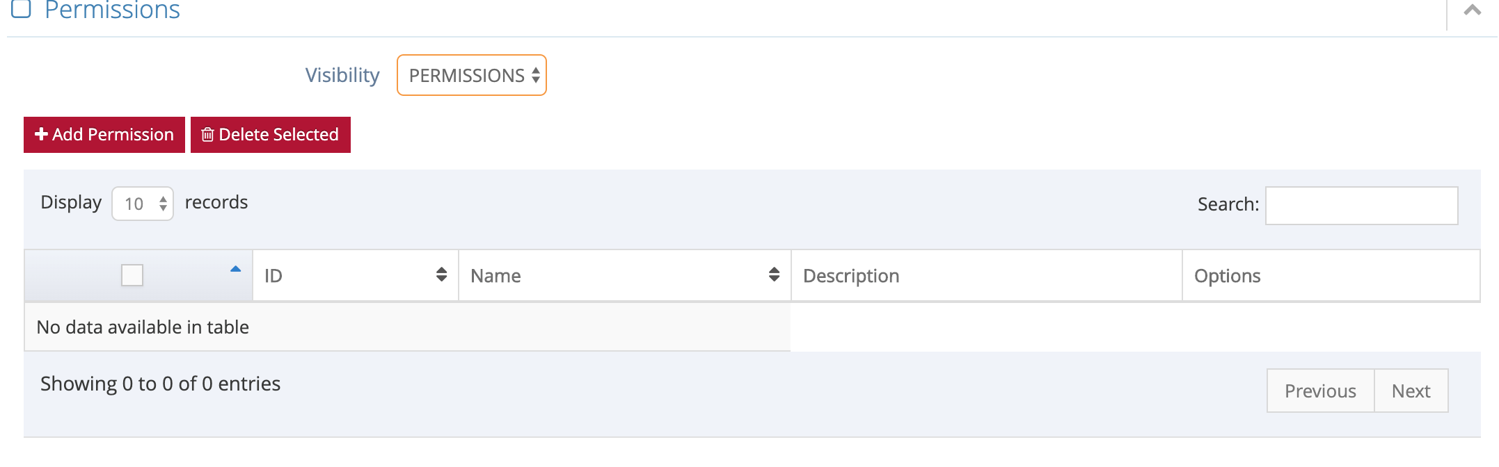Open the Visibility PERMISSIONS dropdown
The height and width of the screenshot is (467, 1499).
[x=472, y=75]
